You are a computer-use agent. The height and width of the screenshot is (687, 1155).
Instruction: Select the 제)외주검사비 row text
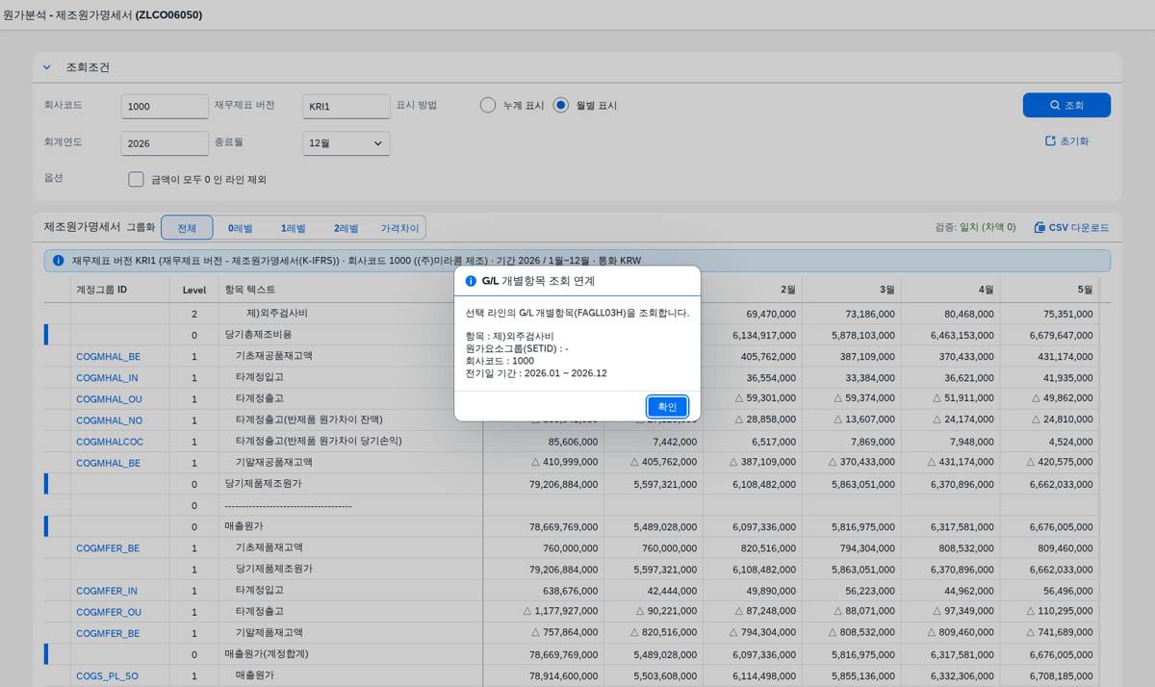click(277, 314)
